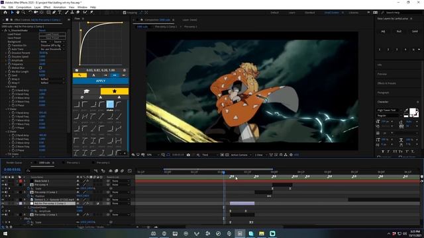Click the star icon beside curve values
The width and height of the screenshot is (424, 238).
[125, 70]
